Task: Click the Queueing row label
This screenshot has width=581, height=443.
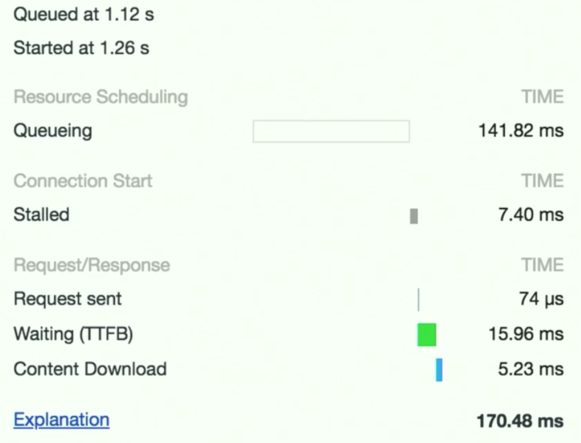Action: [x=53, y=131]
